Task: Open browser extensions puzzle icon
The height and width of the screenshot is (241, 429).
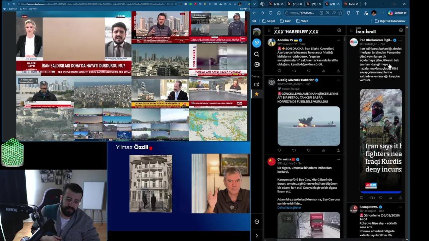Action: [349, 13]
